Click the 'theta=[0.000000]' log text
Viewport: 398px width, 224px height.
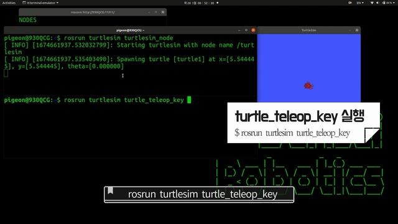(96, 67)
